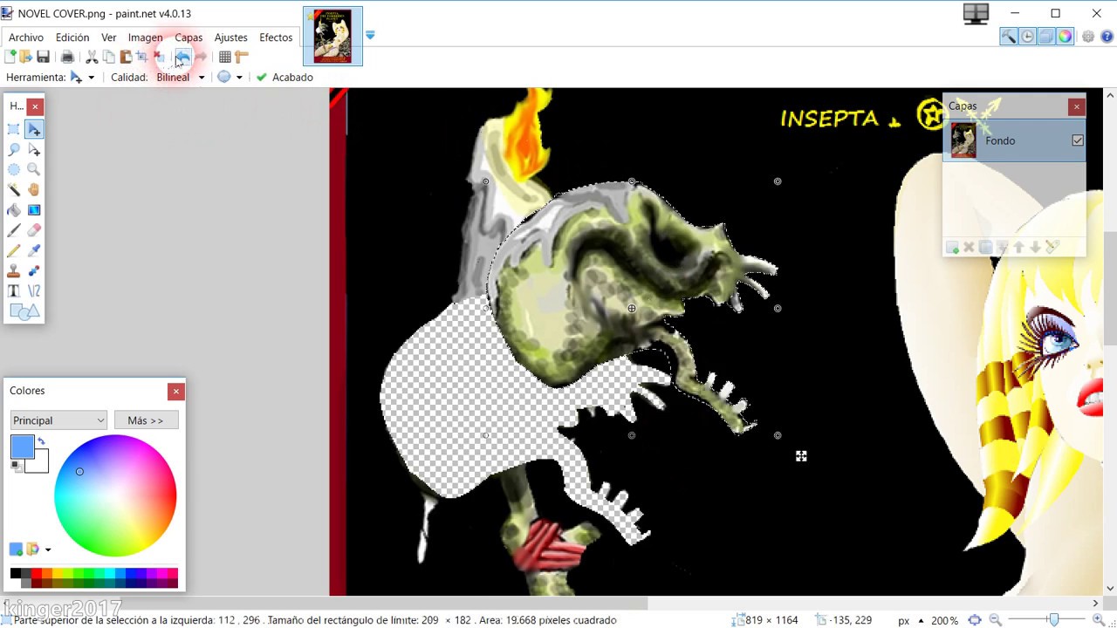
Task: Toggle the rulers icon
Action: 242,57
